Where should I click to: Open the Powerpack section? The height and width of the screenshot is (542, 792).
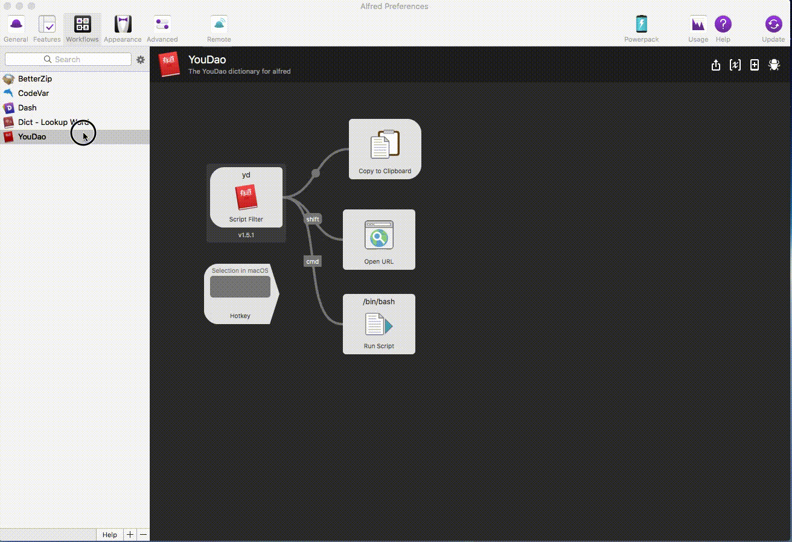(x=641, y=29)
